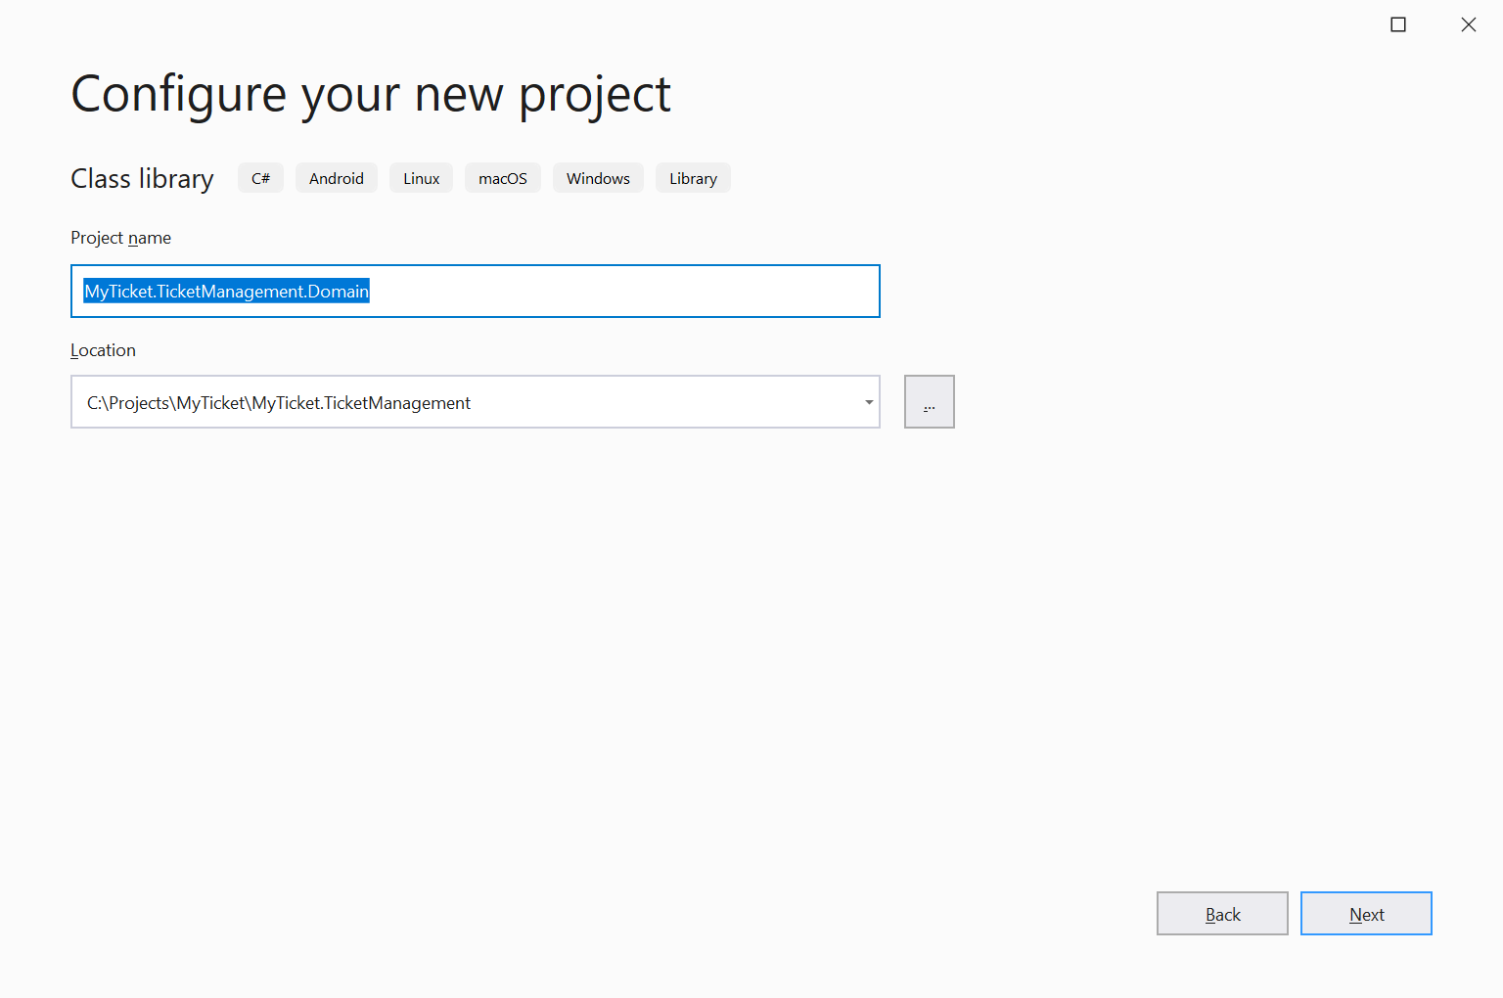Maximize the project configuration window

(1398, 24)
